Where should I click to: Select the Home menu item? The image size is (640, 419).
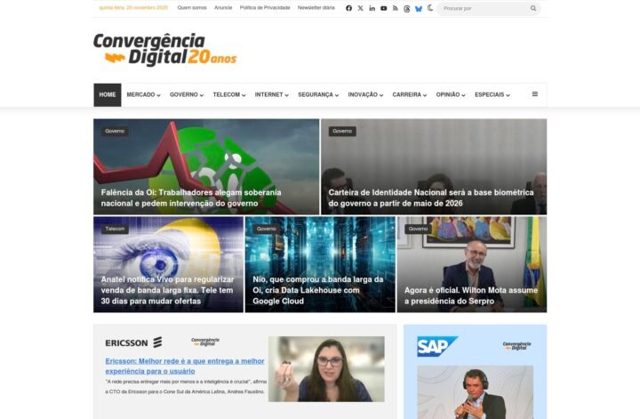pos(108,94)
